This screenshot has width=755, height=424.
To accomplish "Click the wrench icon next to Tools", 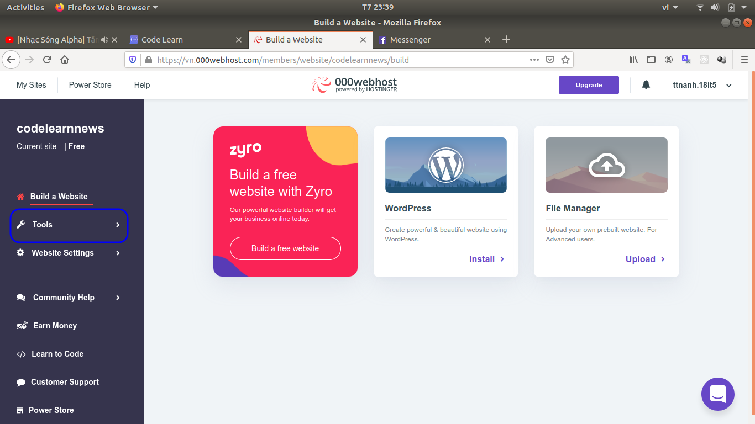I will click(x=21, y=225).
